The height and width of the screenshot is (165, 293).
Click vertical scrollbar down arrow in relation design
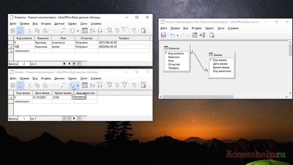click(290, 93)
